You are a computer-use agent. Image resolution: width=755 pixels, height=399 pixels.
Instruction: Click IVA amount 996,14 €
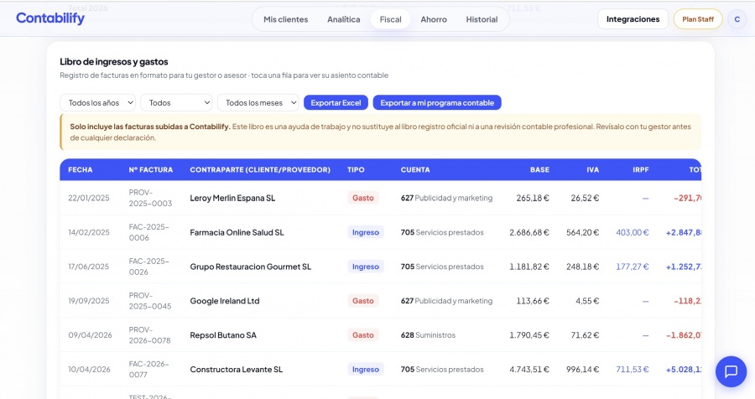coord(583,369)
